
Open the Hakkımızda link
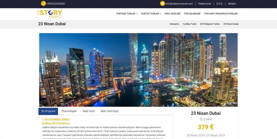tap(204, 4)
